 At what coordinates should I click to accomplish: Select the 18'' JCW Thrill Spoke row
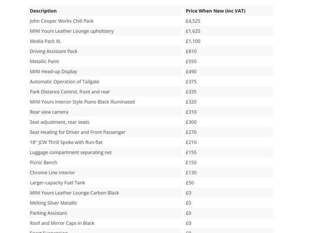151,142
